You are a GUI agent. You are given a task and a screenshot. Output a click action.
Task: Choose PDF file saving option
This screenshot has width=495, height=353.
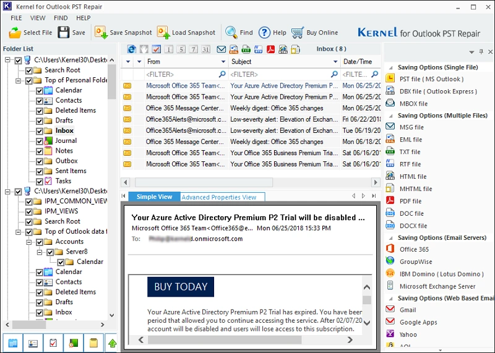click(410, 201)
